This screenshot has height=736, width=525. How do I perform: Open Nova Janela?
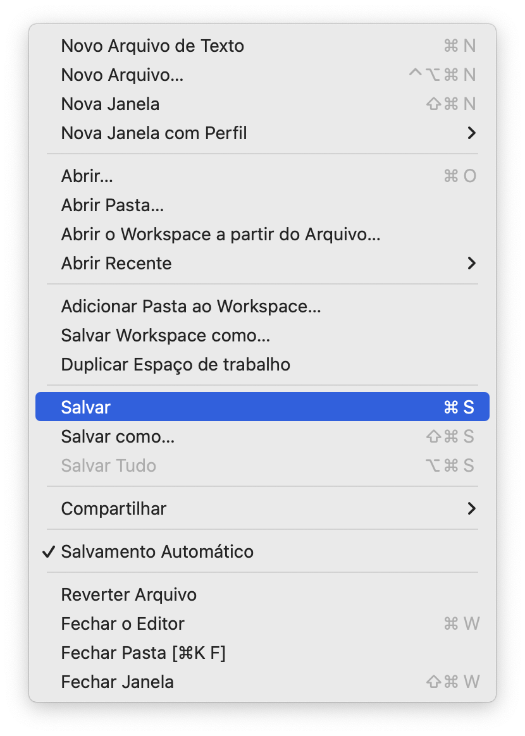(110, 104)
